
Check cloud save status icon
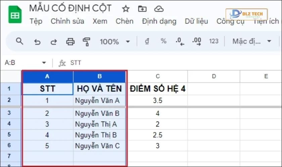159,9
